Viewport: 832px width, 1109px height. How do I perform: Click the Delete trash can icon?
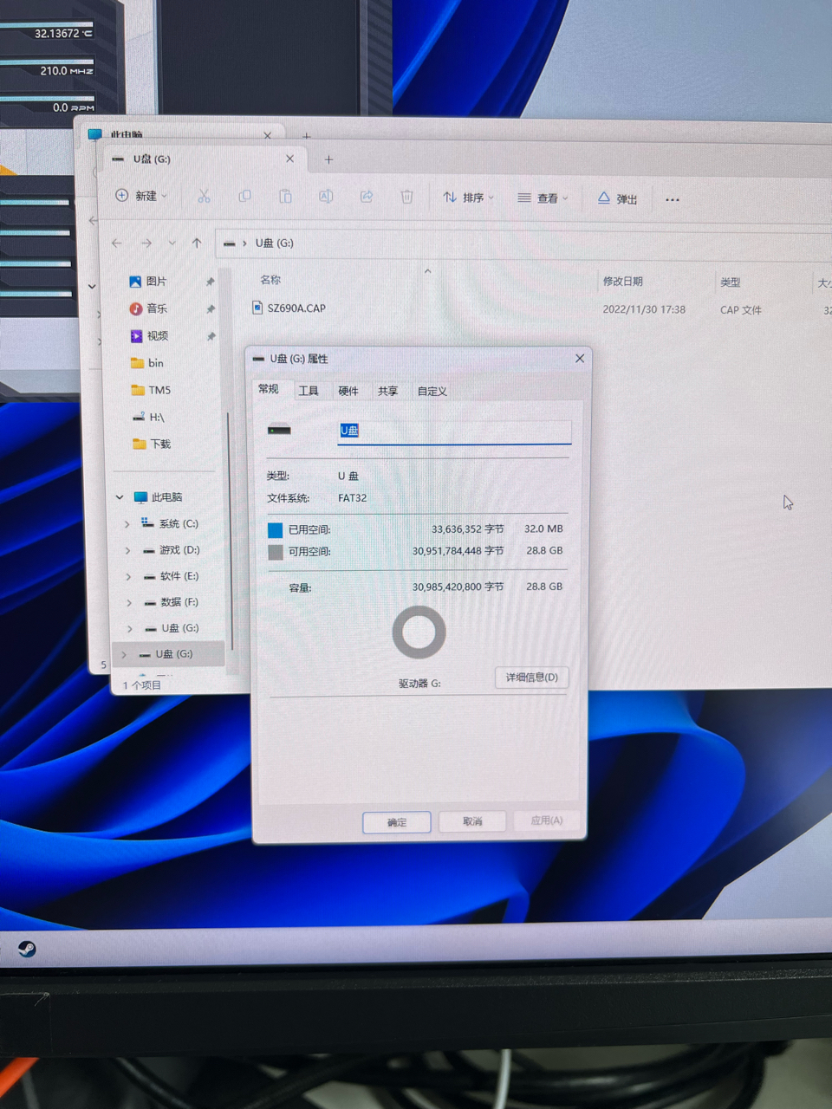[x=406, y=198]
